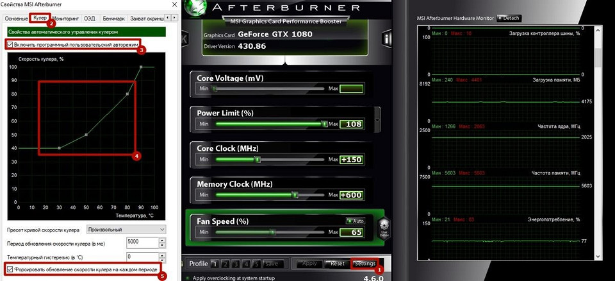Open the Бенчмарк tab
Screen dimensions: 615x281
(113, 19)
